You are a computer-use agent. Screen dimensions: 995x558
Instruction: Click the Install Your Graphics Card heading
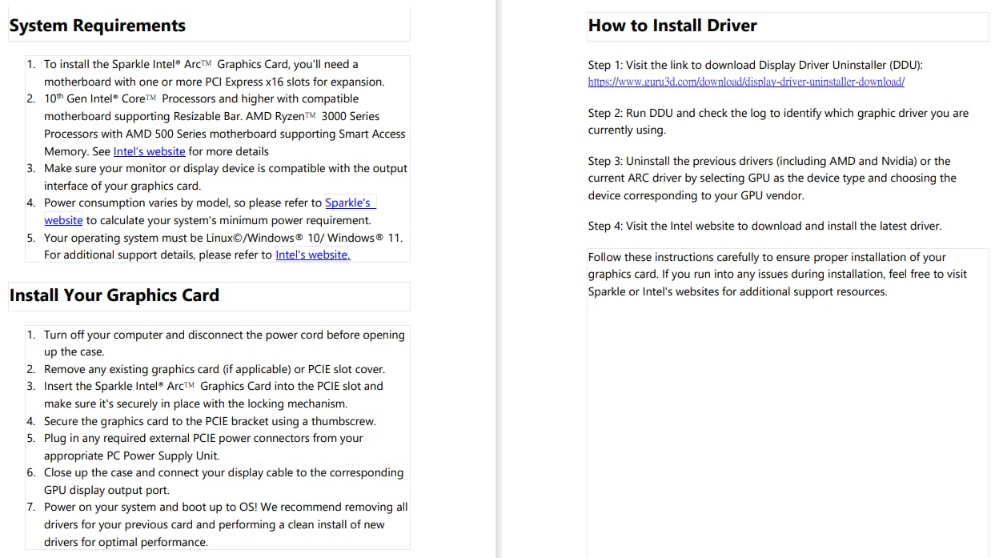[114, 295]
